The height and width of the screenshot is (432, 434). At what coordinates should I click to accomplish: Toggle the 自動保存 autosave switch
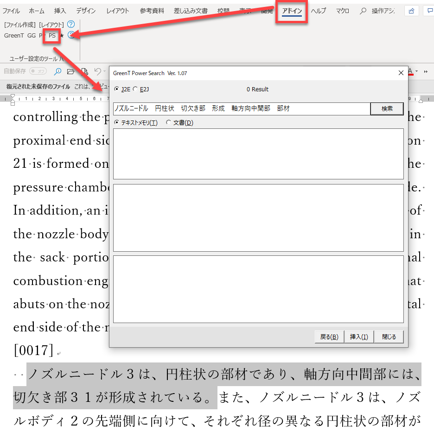coord(38,71)
